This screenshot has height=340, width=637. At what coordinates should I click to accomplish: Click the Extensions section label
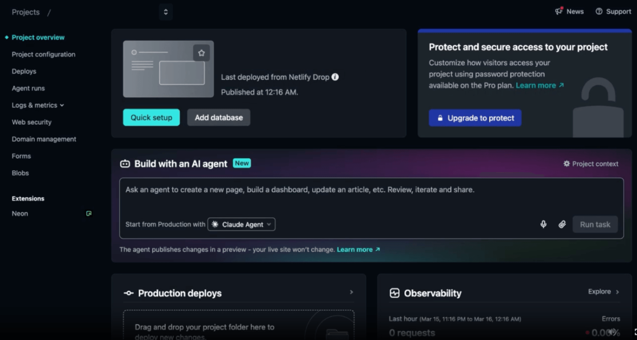tap(28, 198)
